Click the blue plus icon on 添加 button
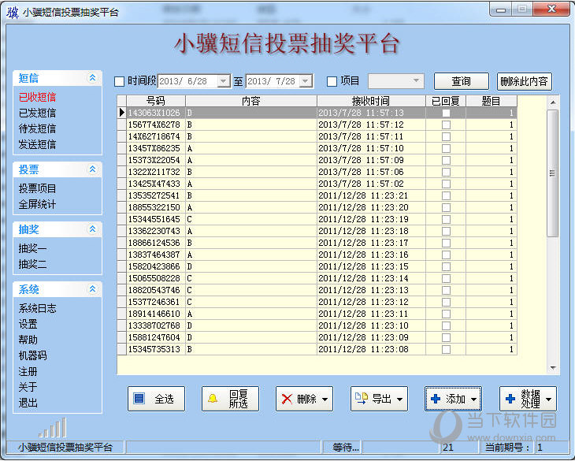 click(436, 399)
